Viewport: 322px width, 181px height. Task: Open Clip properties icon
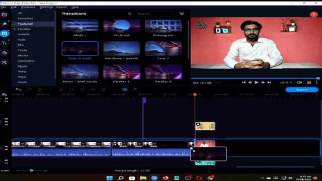click(x=104, y=89)
